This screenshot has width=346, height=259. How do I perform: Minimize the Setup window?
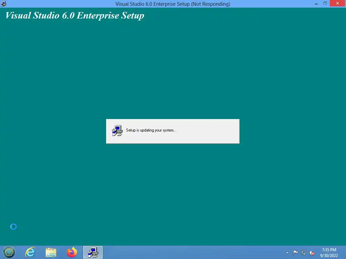tap(316, 4)
